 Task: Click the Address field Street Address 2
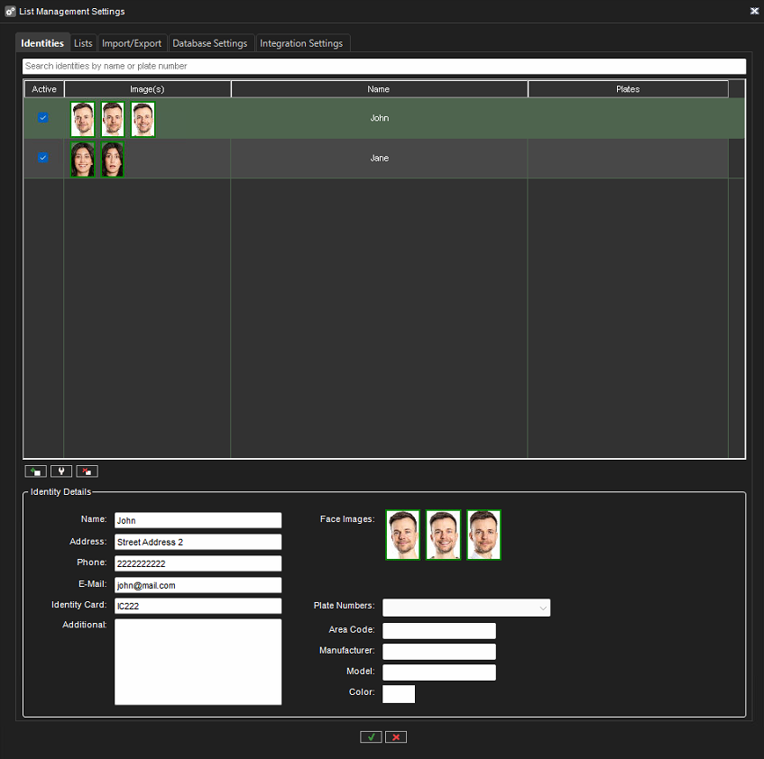(198, 542)
